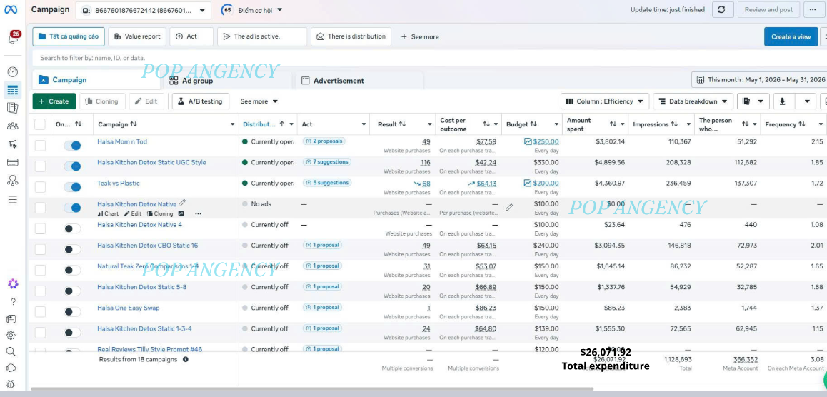Select the The ad is active view tab

(x=261, y=36)
